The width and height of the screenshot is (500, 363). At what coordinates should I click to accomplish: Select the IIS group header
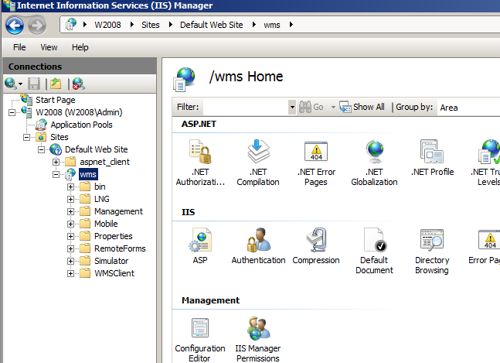click(188, 212)
